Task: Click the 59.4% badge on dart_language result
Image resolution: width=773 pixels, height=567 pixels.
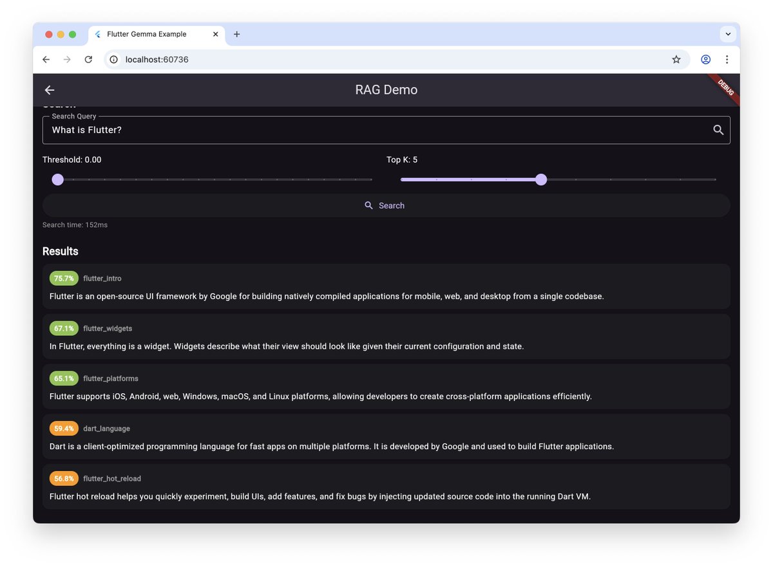Action: (64, 428)
